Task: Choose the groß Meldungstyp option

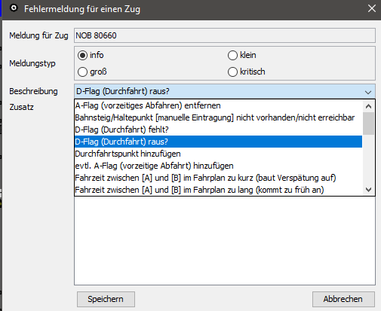Action: pos(82,72)
